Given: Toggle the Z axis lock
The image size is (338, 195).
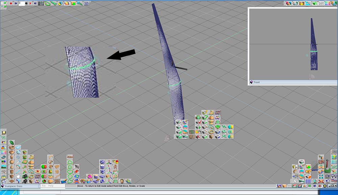Looking at the screenshot, I should (320, 186).
